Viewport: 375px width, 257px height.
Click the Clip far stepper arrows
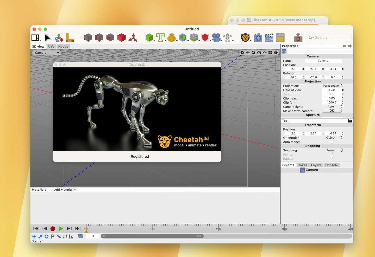[x=343, y=102]
